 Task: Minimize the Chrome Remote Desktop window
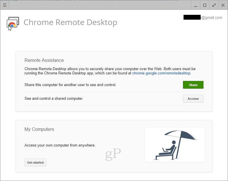196,5
